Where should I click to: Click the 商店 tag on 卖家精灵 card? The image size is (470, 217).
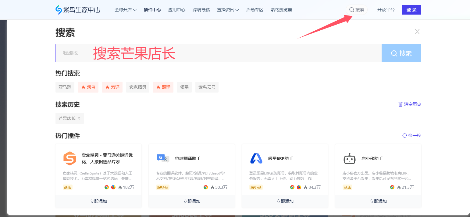(x=68, y=187)
